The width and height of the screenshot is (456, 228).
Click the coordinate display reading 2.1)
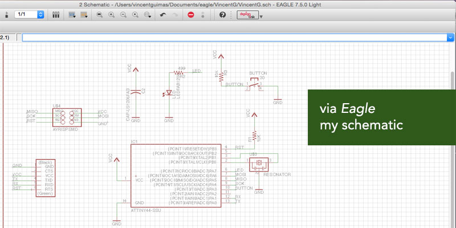click(x=5, y=38)
